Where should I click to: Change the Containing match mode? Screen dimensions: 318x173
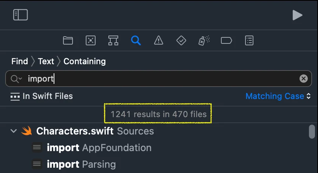coord(85,61)
